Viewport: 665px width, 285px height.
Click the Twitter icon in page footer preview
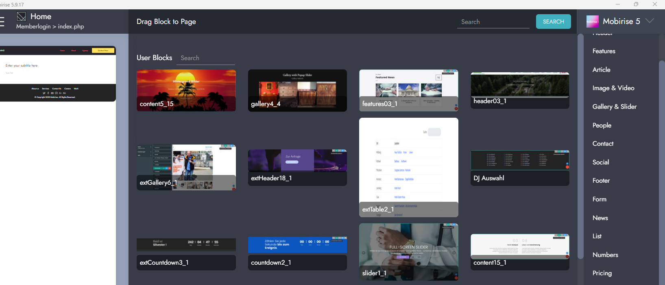44,93
